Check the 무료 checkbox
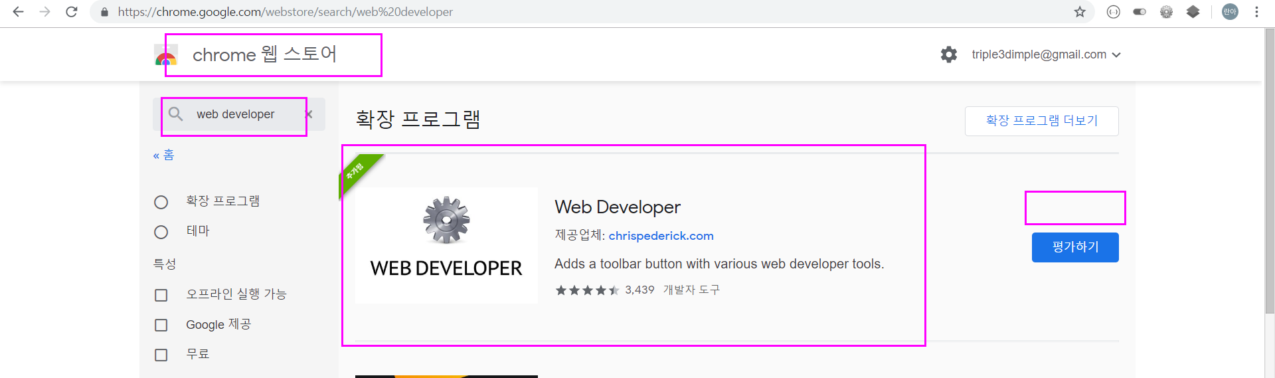Screen dimensions: 1275x378 click(x=161, y=355)
